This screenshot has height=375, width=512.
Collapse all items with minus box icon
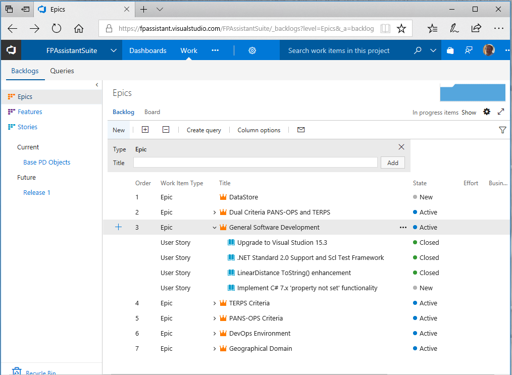[x=166, y=130]
